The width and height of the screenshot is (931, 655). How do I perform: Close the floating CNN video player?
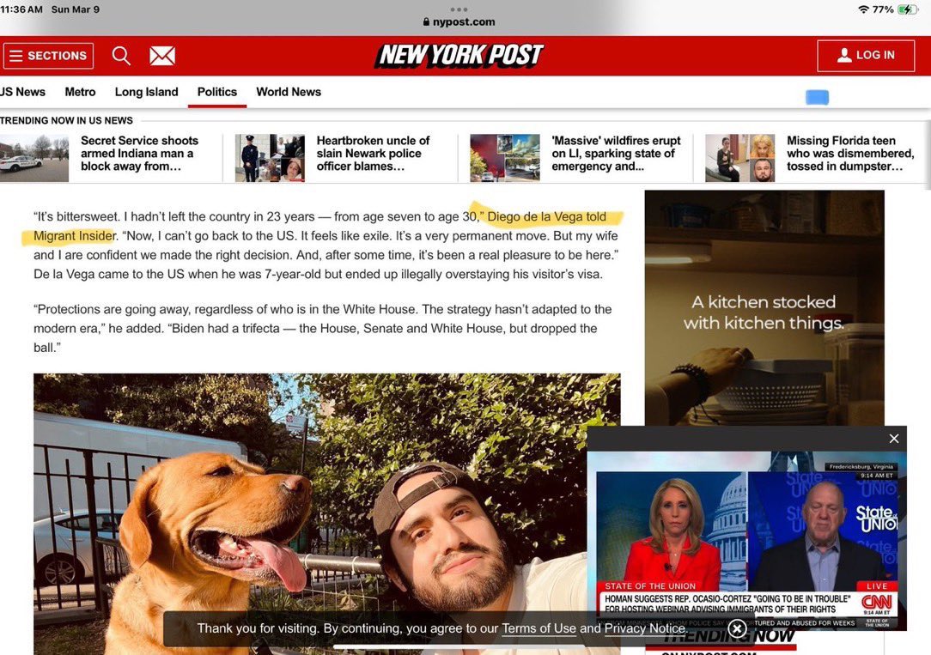893,439
